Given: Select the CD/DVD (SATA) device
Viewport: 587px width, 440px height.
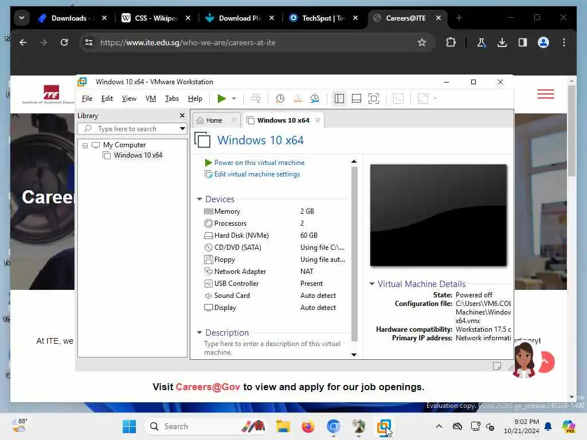Looking at the screenshot, I should tap(275, 247).
